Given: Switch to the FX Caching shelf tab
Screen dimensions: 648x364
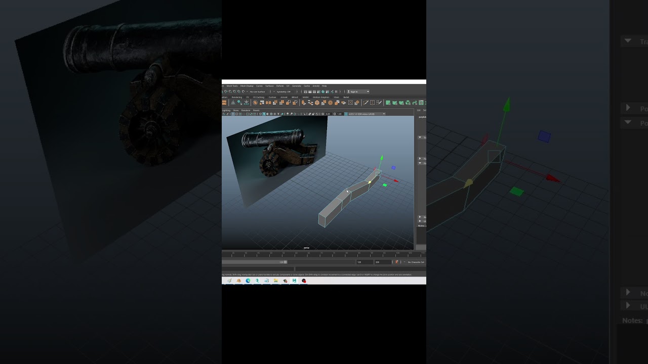Looking at the screenshot, I should coord(259,97).
